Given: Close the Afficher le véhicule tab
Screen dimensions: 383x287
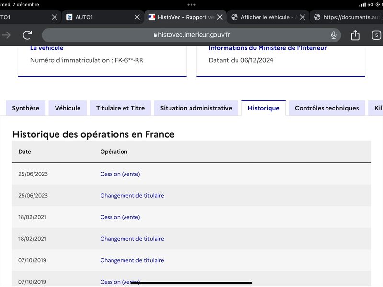Looking at the screenshot, I should (x=303, y=17).
